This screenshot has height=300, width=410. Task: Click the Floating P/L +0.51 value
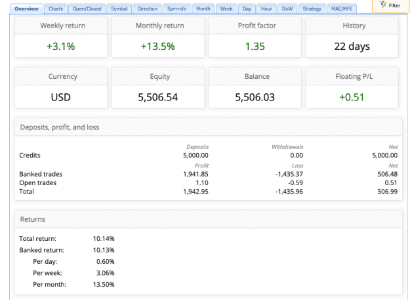click(x=352, y=97)
